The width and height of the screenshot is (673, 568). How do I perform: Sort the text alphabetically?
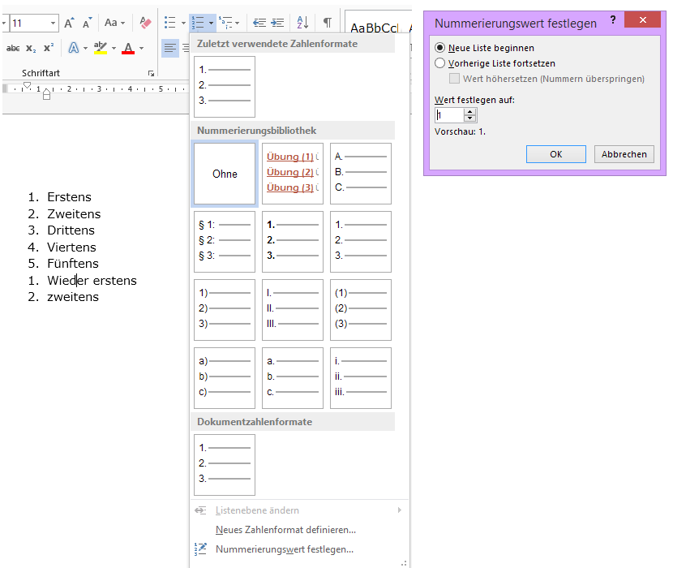point(302,23)
